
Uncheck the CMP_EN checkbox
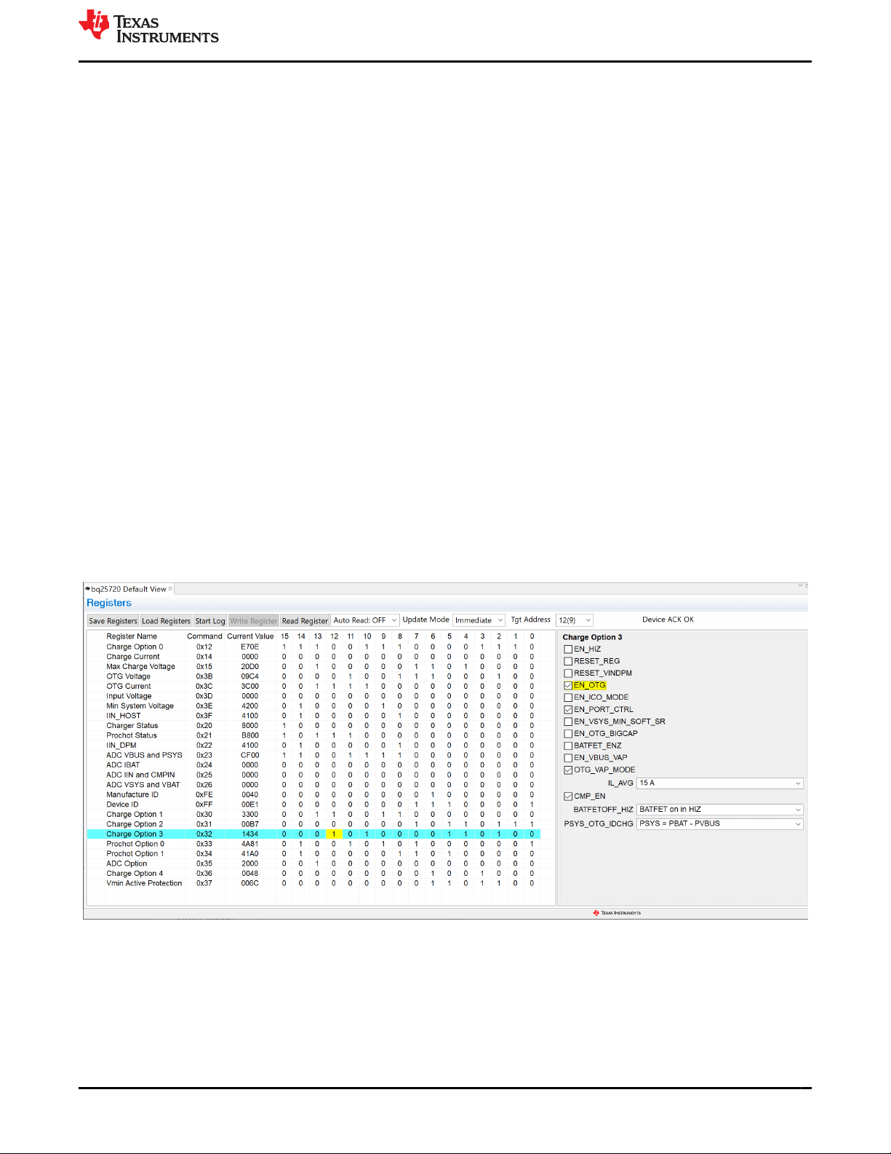(568, 796)
